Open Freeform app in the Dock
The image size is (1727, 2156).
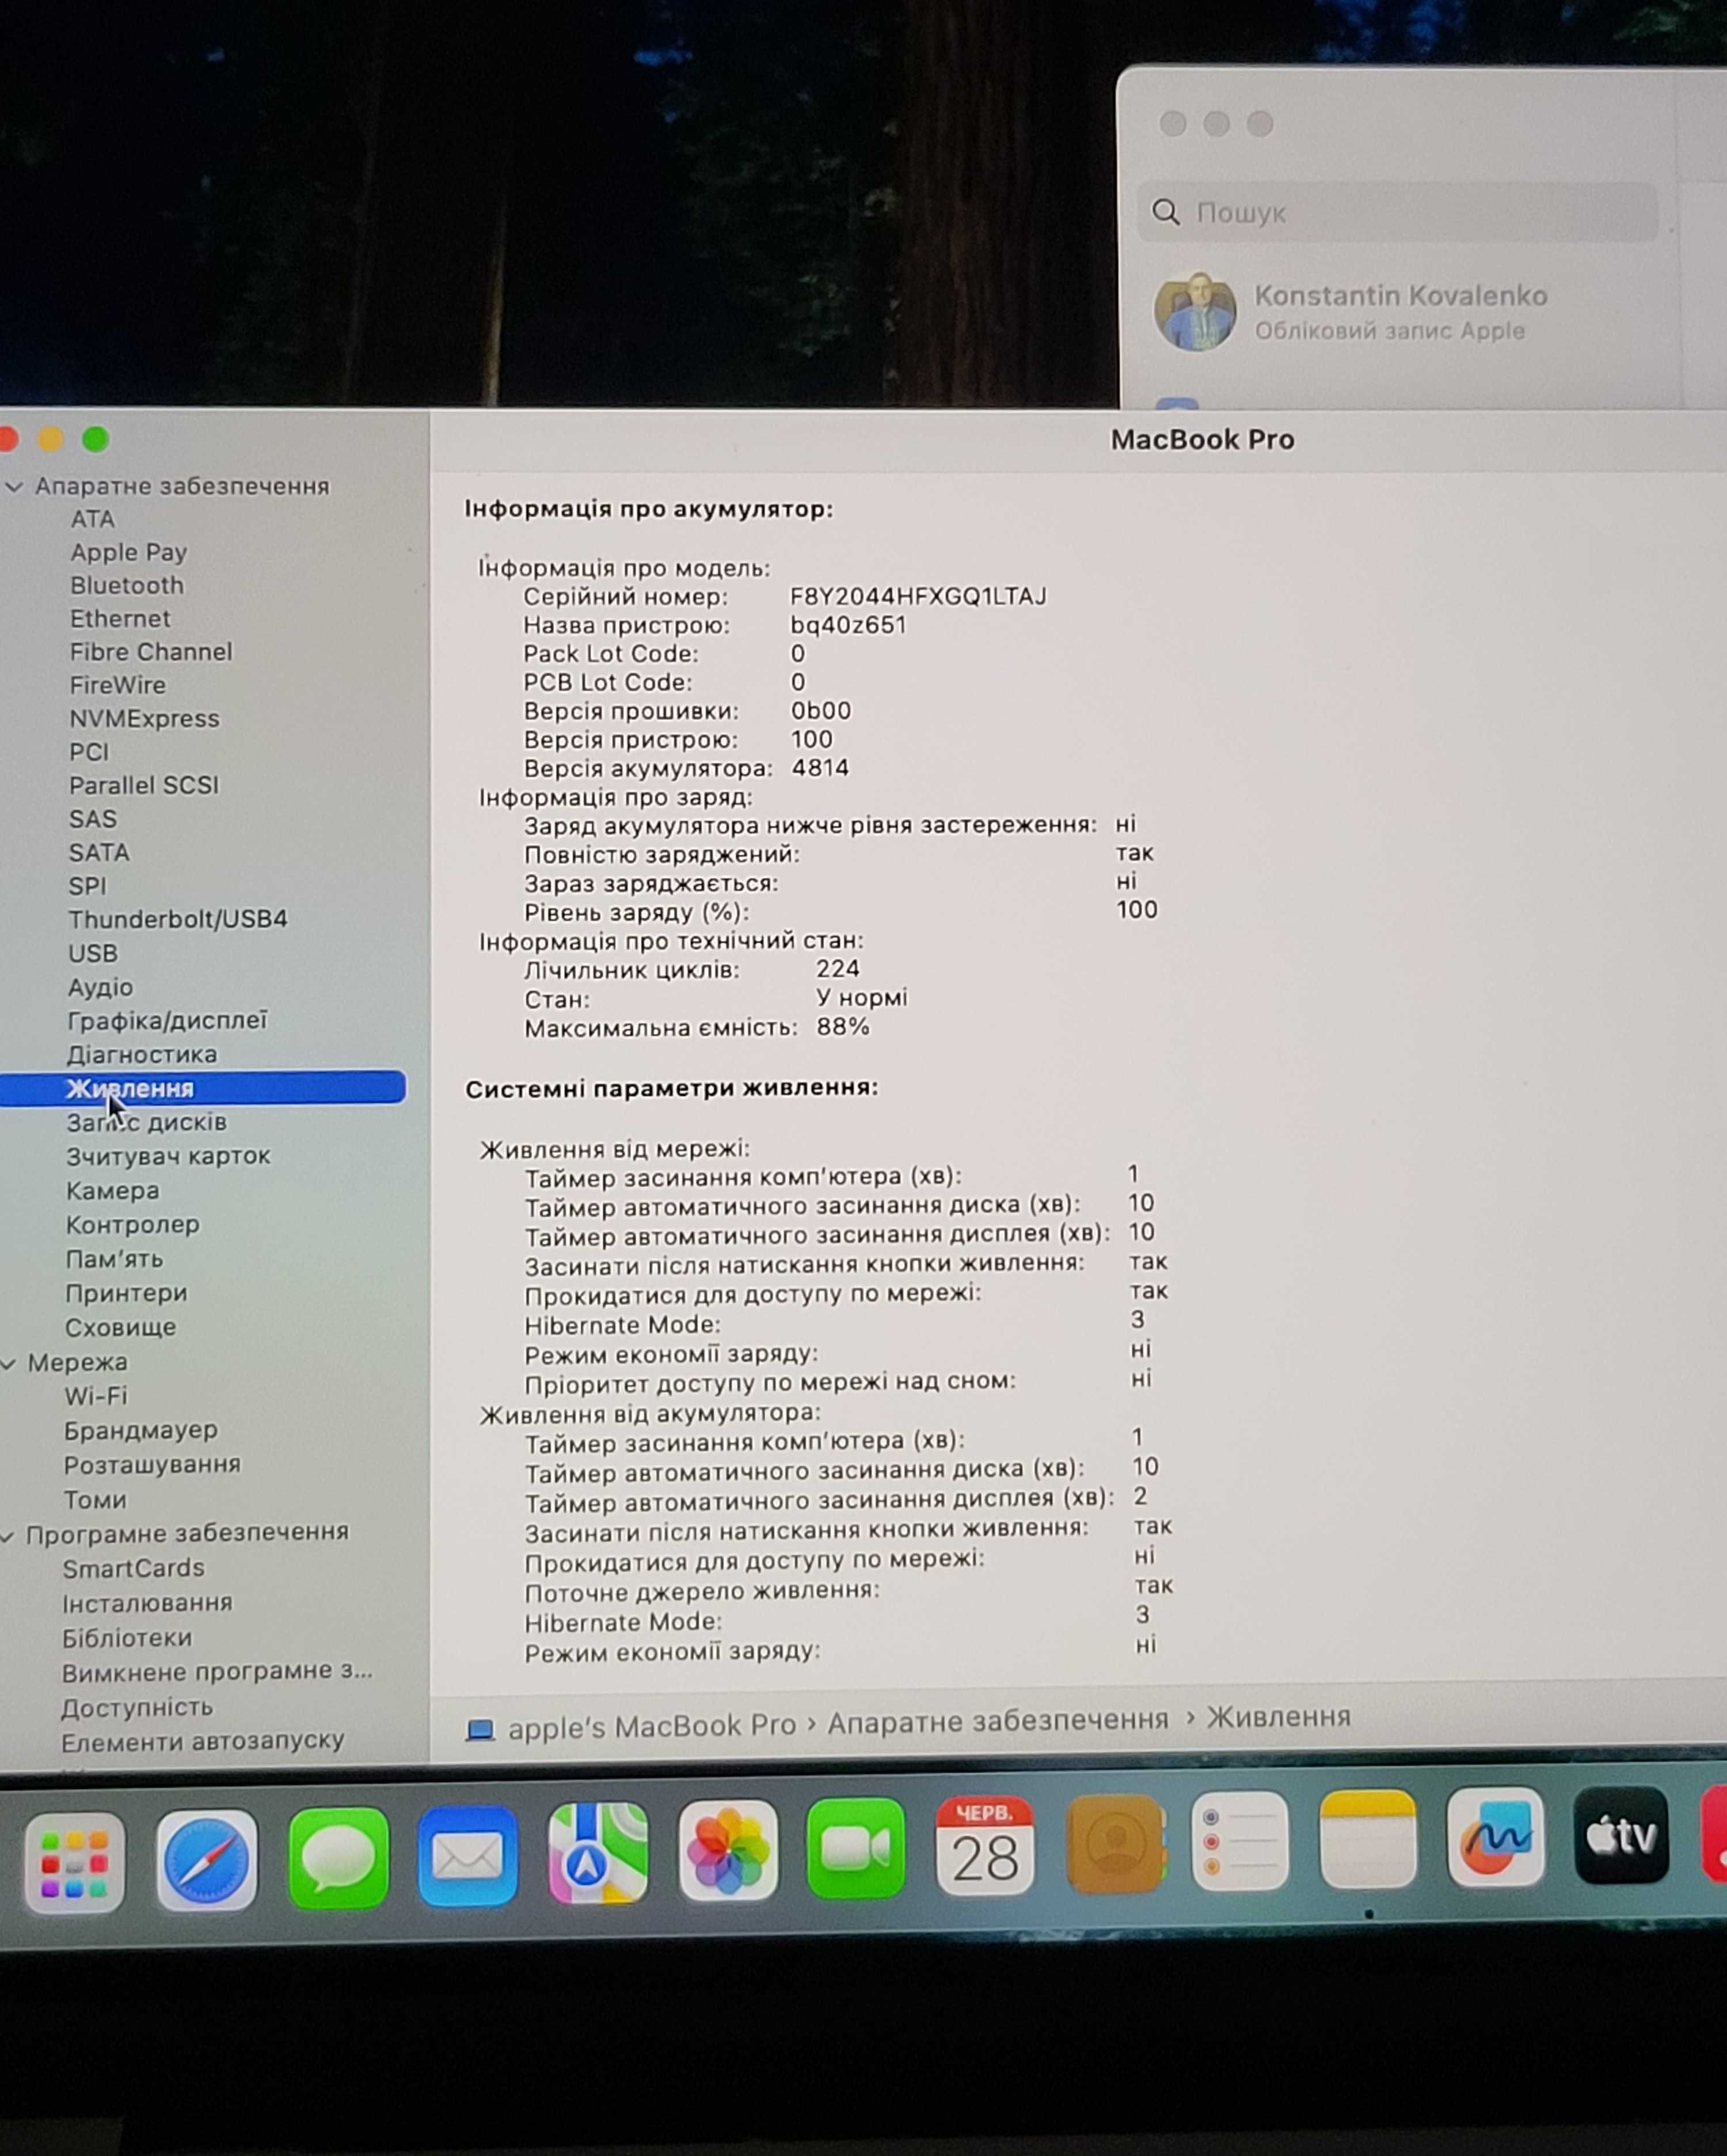pyautogui.click(x=1495, y=1838)
